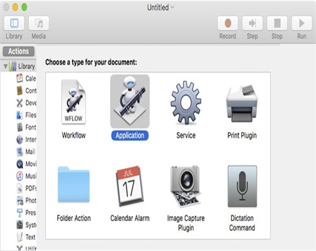Choose the Calendar Alarm document type
This screenshot has height=251, width=316.
130,186
